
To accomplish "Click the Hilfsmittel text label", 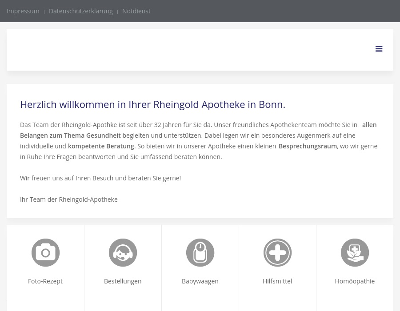I will [277, 281].
